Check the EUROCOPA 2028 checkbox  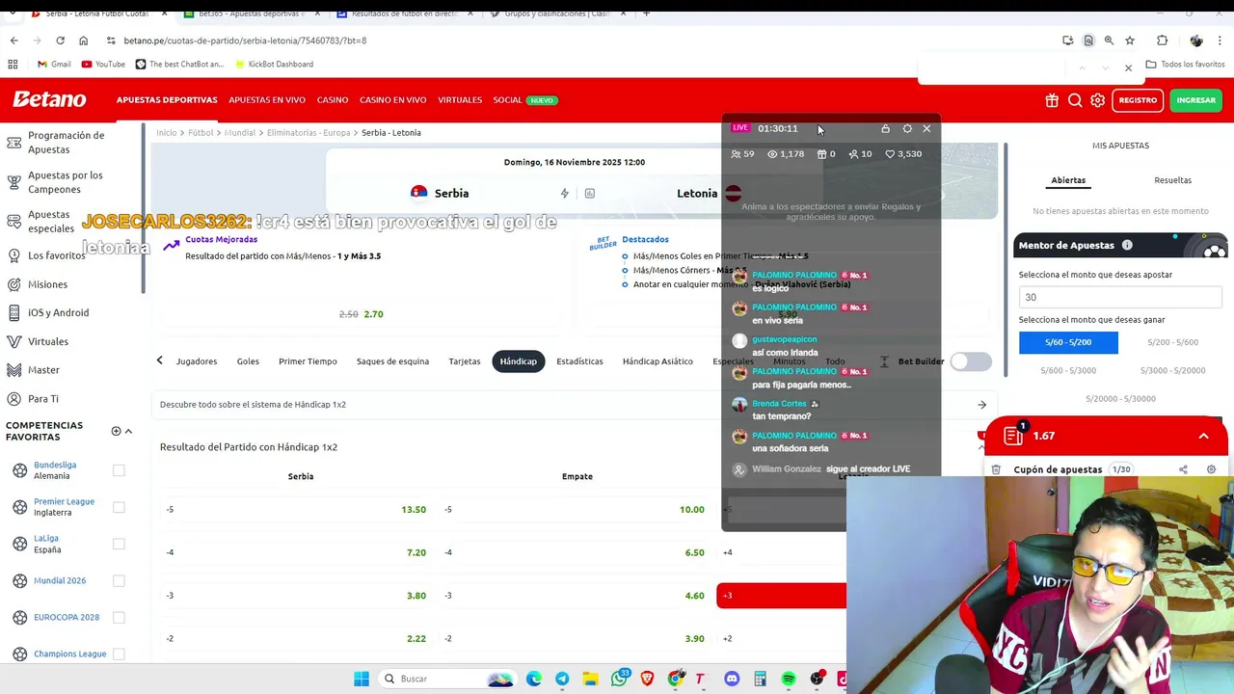pyautogui.click(x=119, y=617)
